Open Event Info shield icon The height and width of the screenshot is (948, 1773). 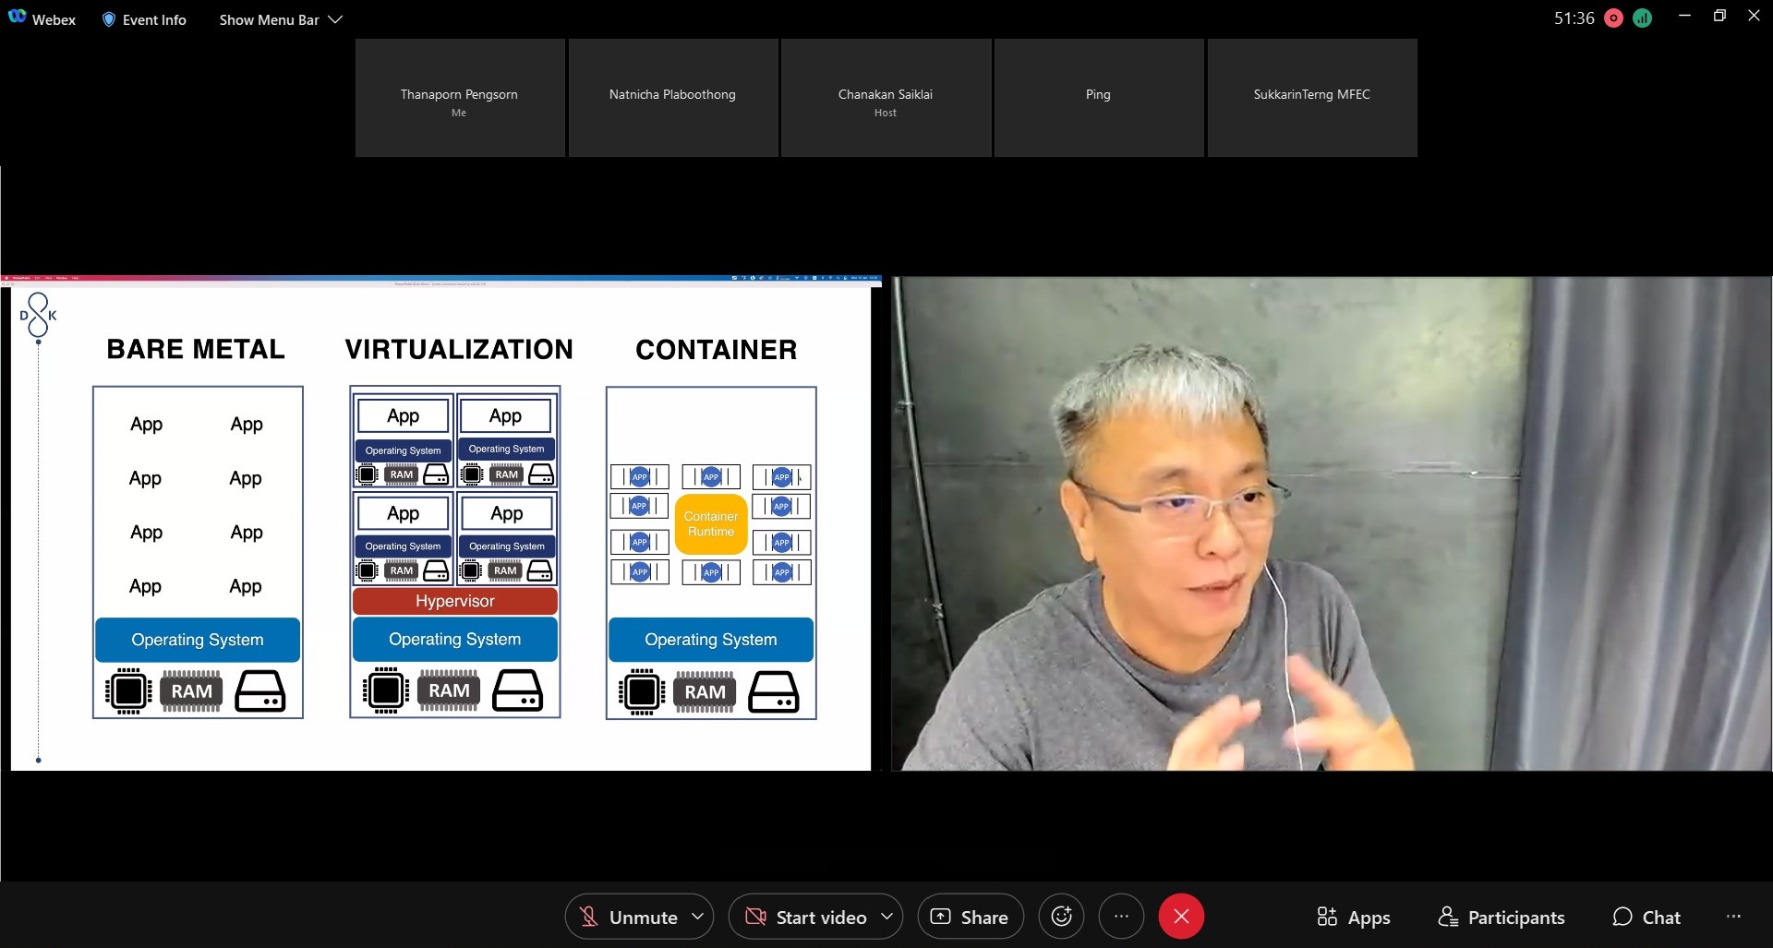click(x=109, y=19)
